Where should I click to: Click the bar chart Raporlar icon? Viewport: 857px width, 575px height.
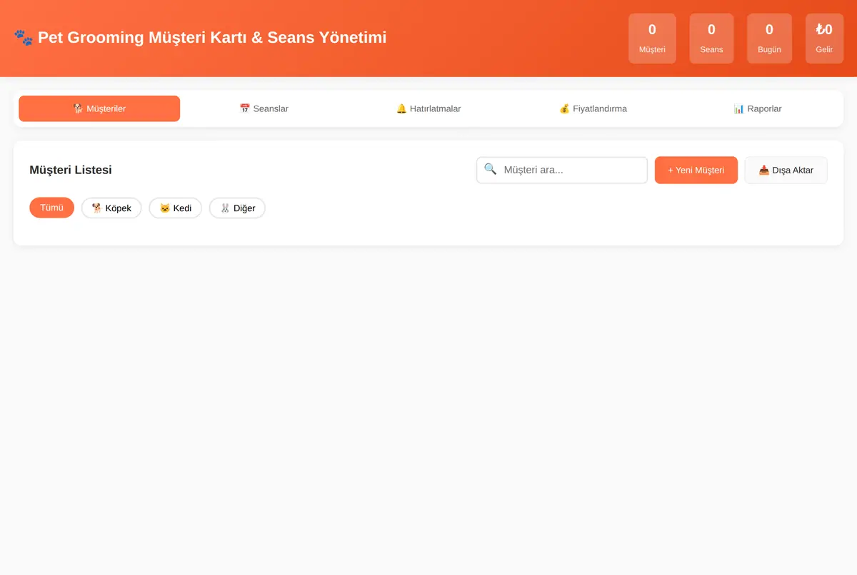click(739, 108)
